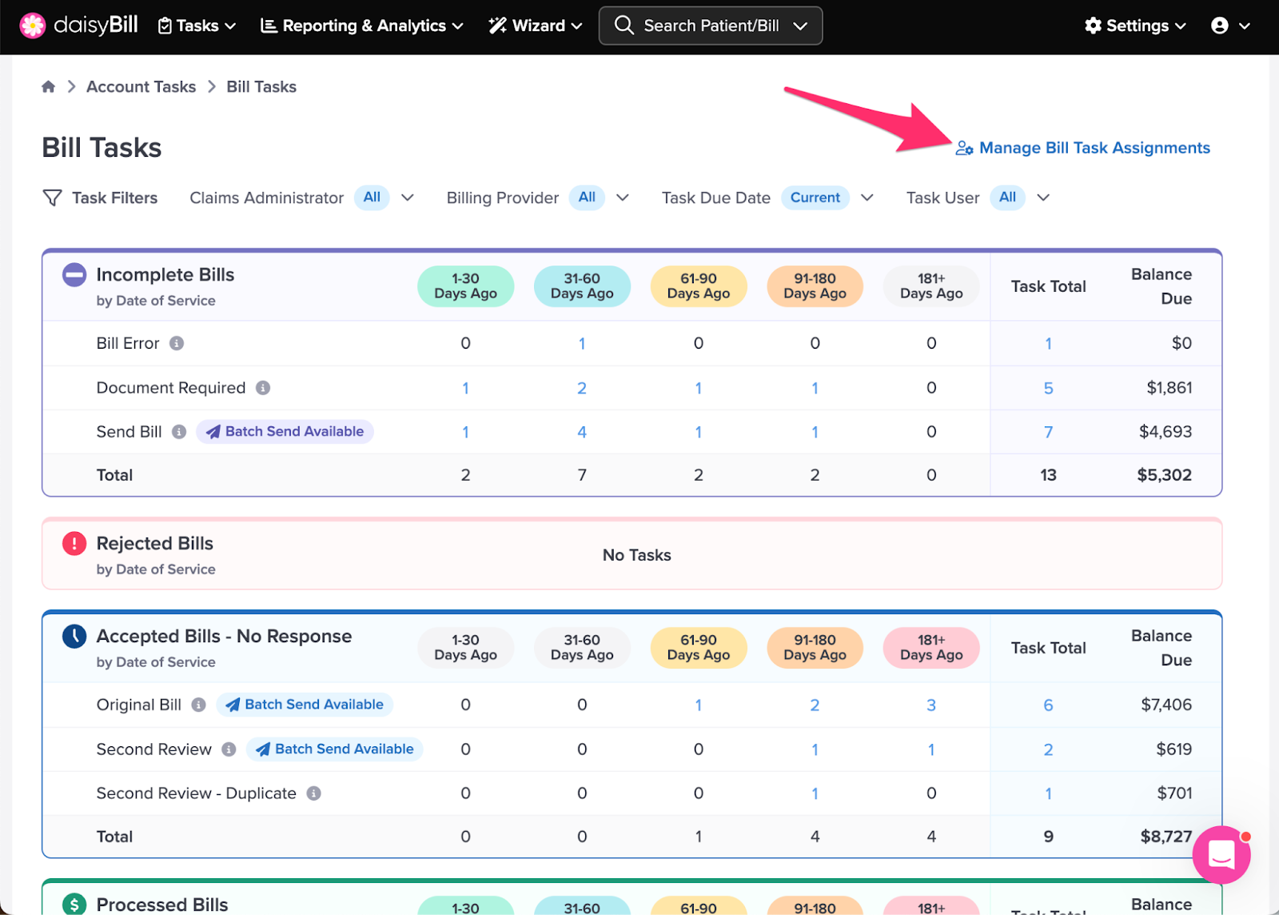This screenshot has height=915, width=1279.
Task: Click the Rejected Bills No Tasks text
Action: [637, 555]
